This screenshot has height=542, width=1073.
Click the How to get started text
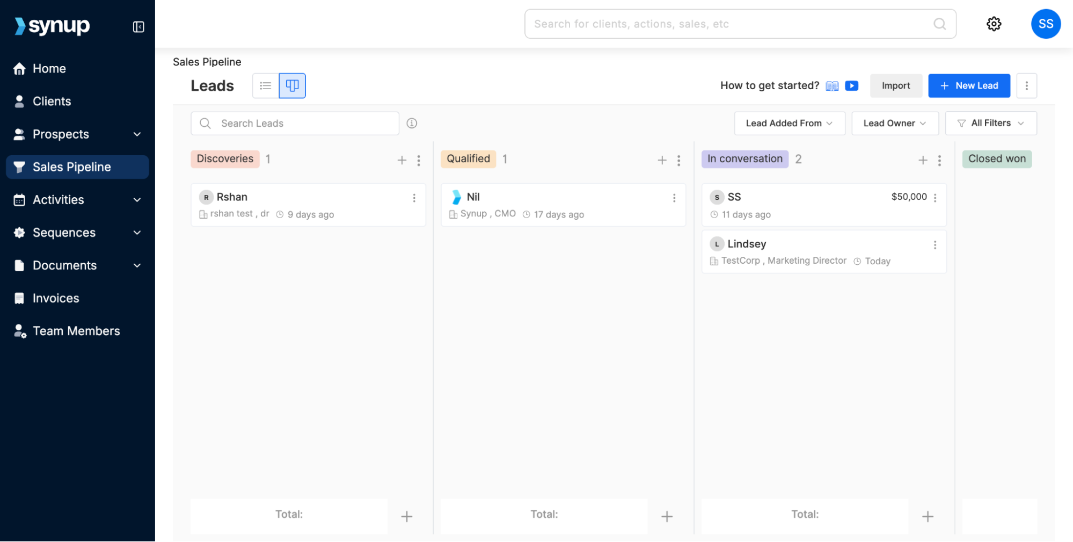click(769, 85)
